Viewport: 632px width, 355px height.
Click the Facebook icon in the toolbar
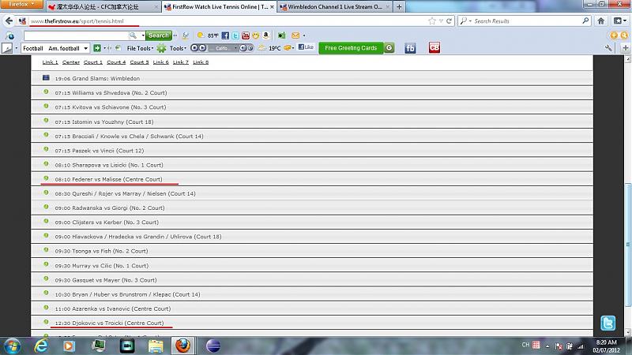pyautogui.click(x=225, y=35)
